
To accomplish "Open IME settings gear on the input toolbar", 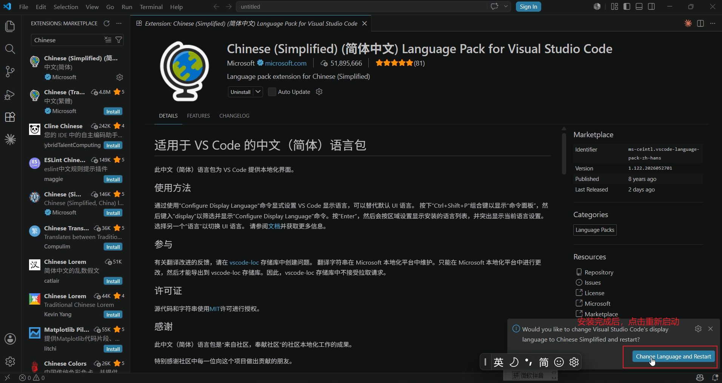I will click(x=574, y=362).
